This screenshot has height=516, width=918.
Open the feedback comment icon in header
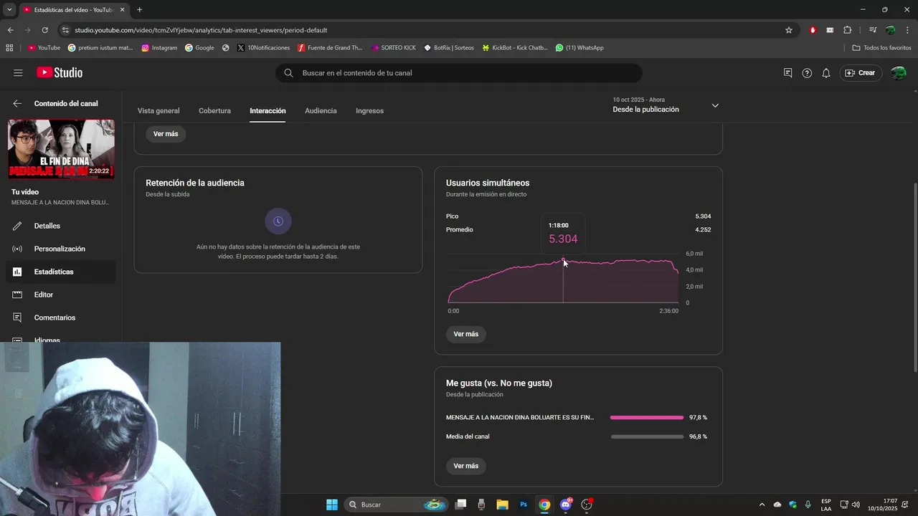(787, 73)
